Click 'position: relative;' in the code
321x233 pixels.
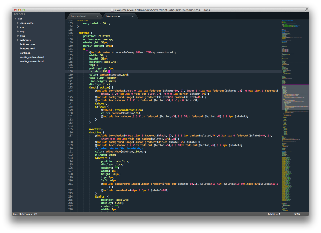(97, 36)
